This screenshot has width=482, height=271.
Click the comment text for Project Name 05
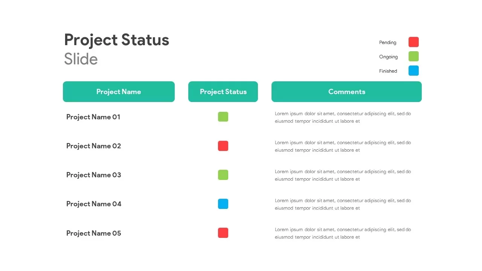point(343,233)
